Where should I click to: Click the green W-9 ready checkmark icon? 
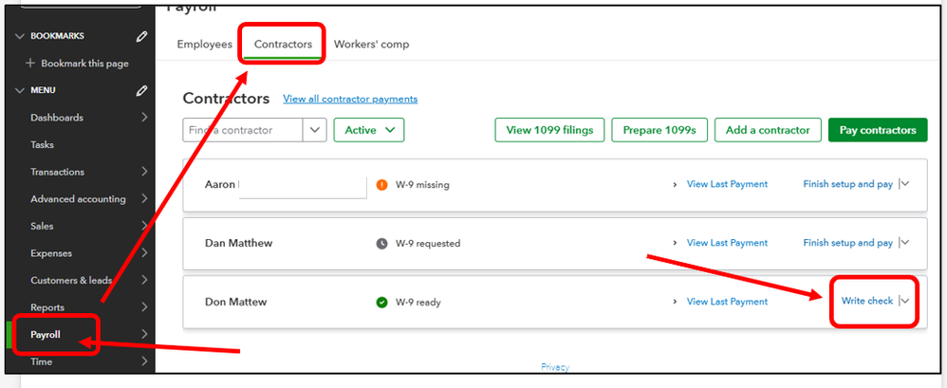(381, 303)
